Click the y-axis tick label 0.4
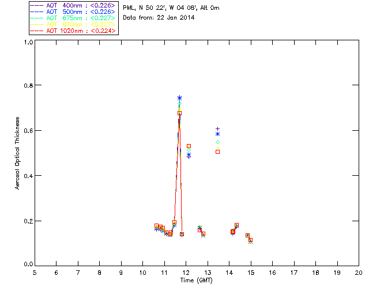Screen dimensions: 369x295 tap(28, 176)
